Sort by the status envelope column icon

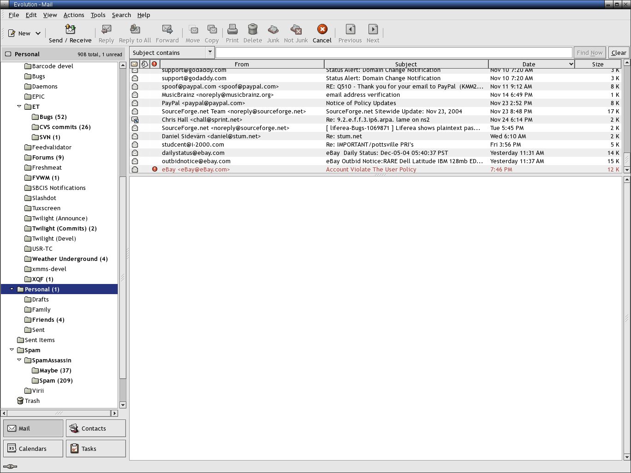coord(134,64)
